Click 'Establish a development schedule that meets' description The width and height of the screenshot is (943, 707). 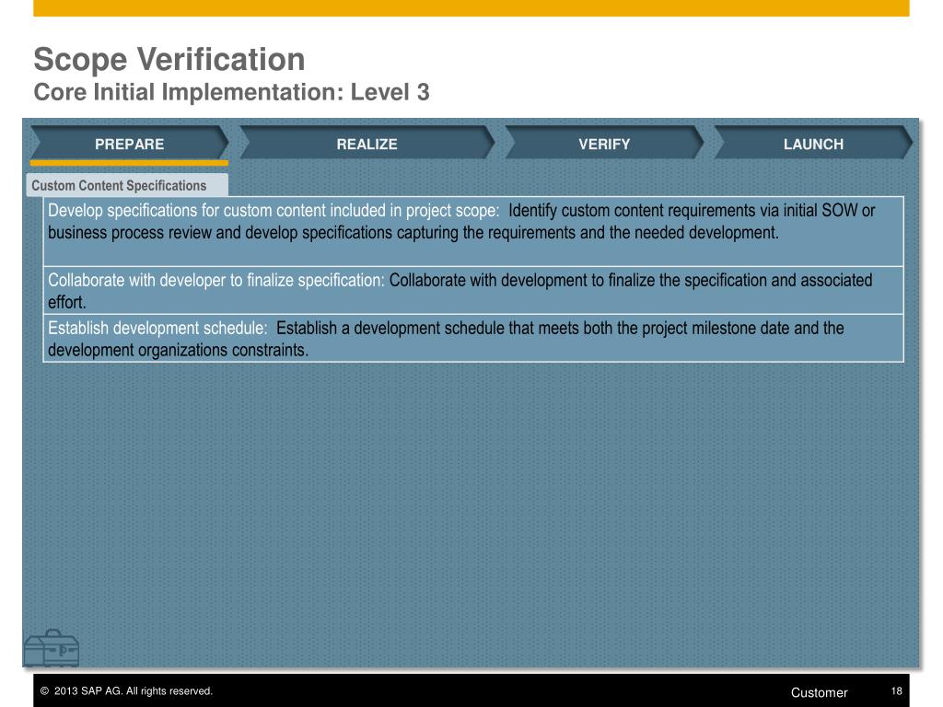tap(560, 329)
